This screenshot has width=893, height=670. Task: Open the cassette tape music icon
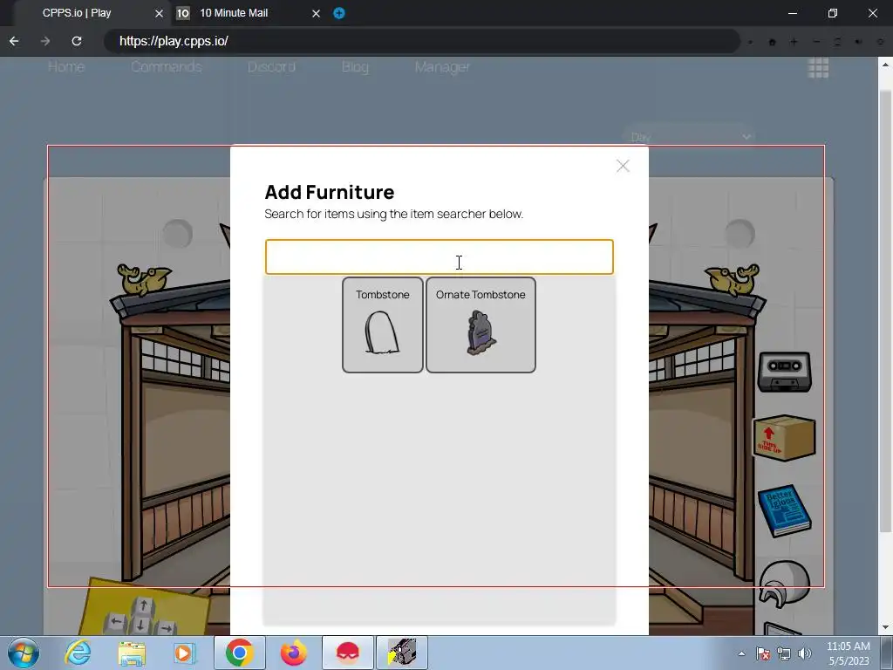pos(785,372)
